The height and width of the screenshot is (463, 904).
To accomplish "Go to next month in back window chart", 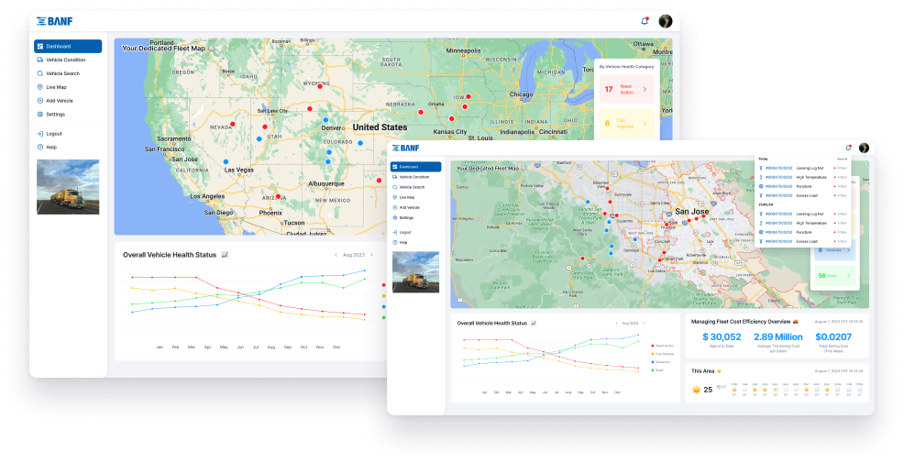I will [371, 255].
